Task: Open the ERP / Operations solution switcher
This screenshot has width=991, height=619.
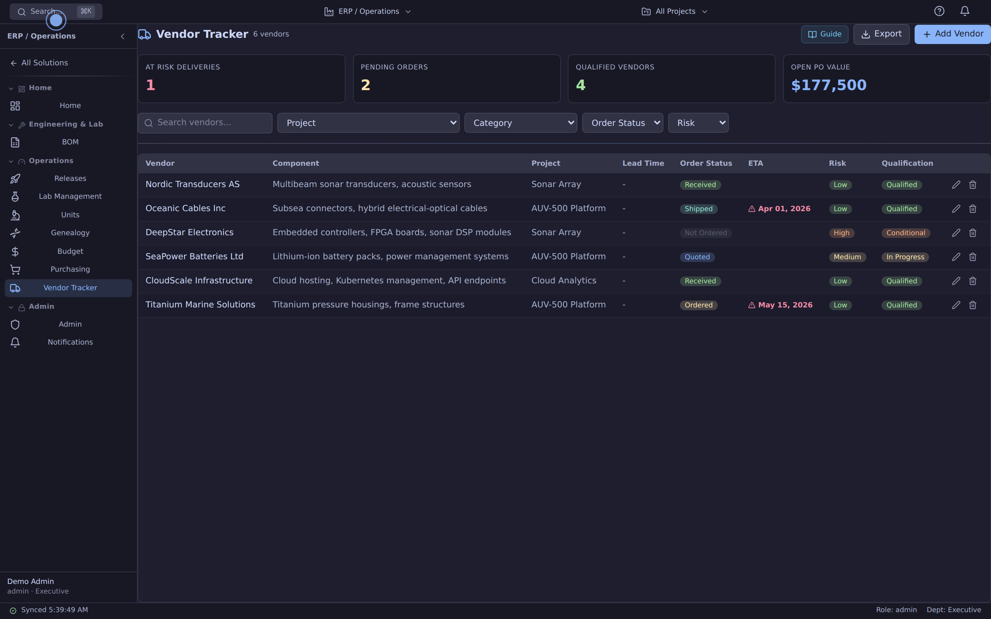Action: coord(368,11)
